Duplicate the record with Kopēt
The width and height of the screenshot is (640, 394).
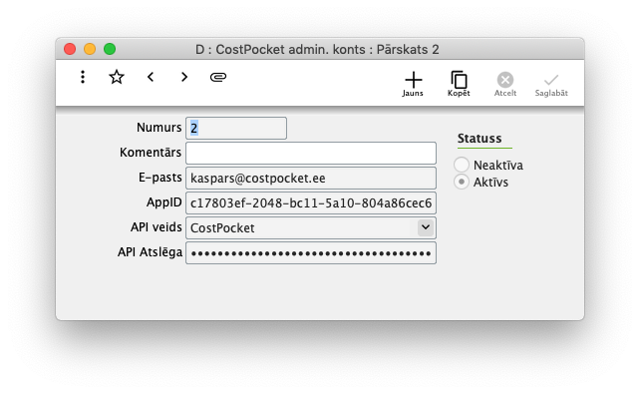tap(459, 84)
